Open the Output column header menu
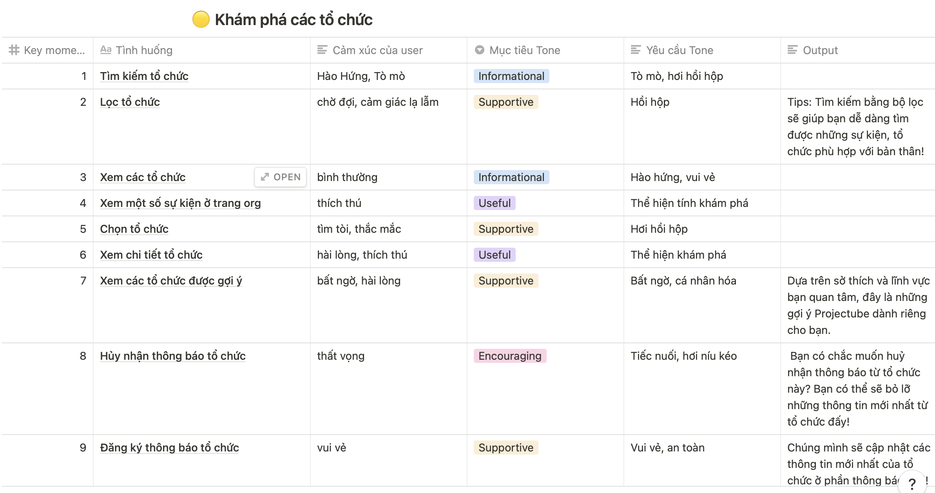Image resolution: width=935 pixels, height=493 pixels. 820,50
